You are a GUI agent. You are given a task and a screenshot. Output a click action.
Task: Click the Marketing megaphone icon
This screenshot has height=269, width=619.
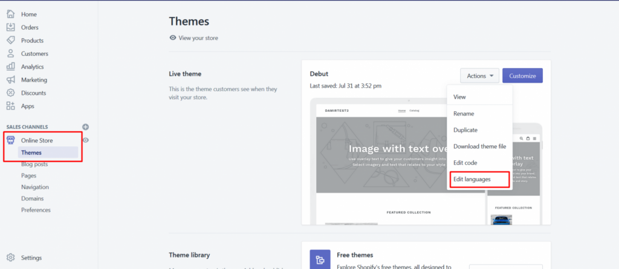[x=11, y=80]
